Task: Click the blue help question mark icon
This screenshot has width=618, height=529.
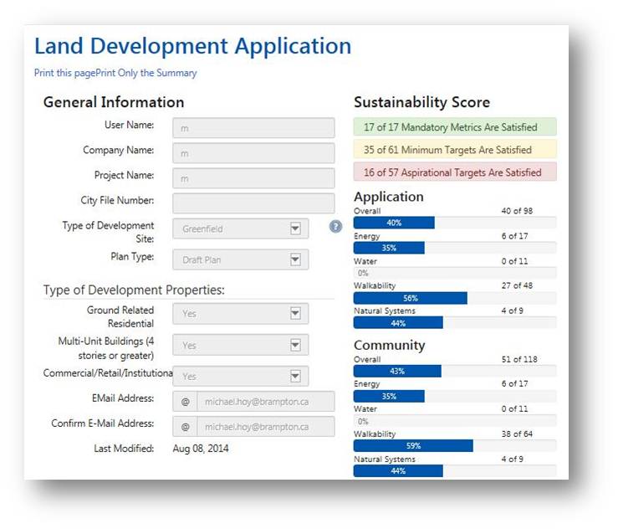Action: pos(335,227)
